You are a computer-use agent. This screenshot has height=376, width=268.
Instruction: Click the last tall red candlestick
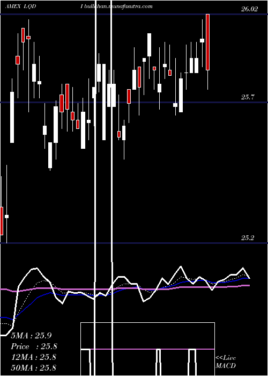(x=208, y=42)
